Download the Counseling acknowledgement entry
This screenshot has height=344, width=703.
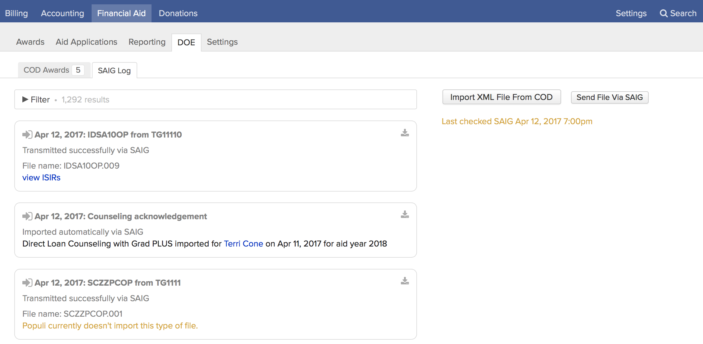point(405,215)
